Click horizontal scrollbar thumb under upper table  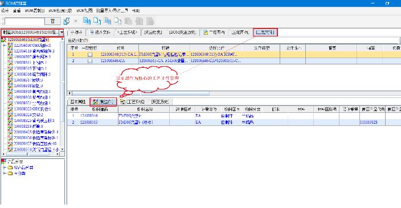(x=140, y=93)
